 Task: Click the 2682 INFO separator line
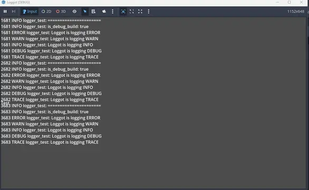pos(51,63)
